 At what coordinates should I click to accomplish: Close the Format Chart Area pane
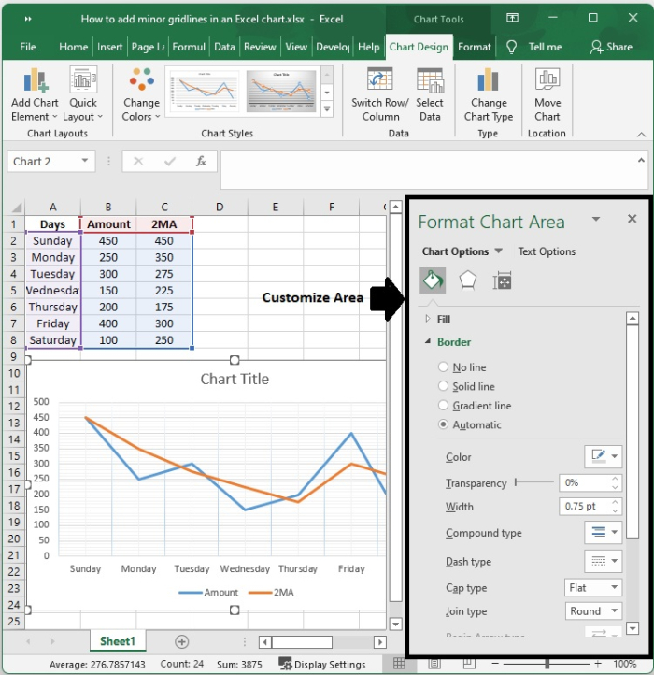tap(632, 219)
